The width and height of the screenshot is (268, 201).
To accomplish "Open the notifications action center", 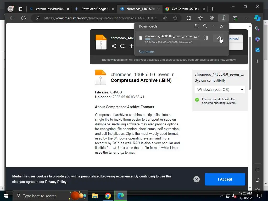I will tap(259, 196).
